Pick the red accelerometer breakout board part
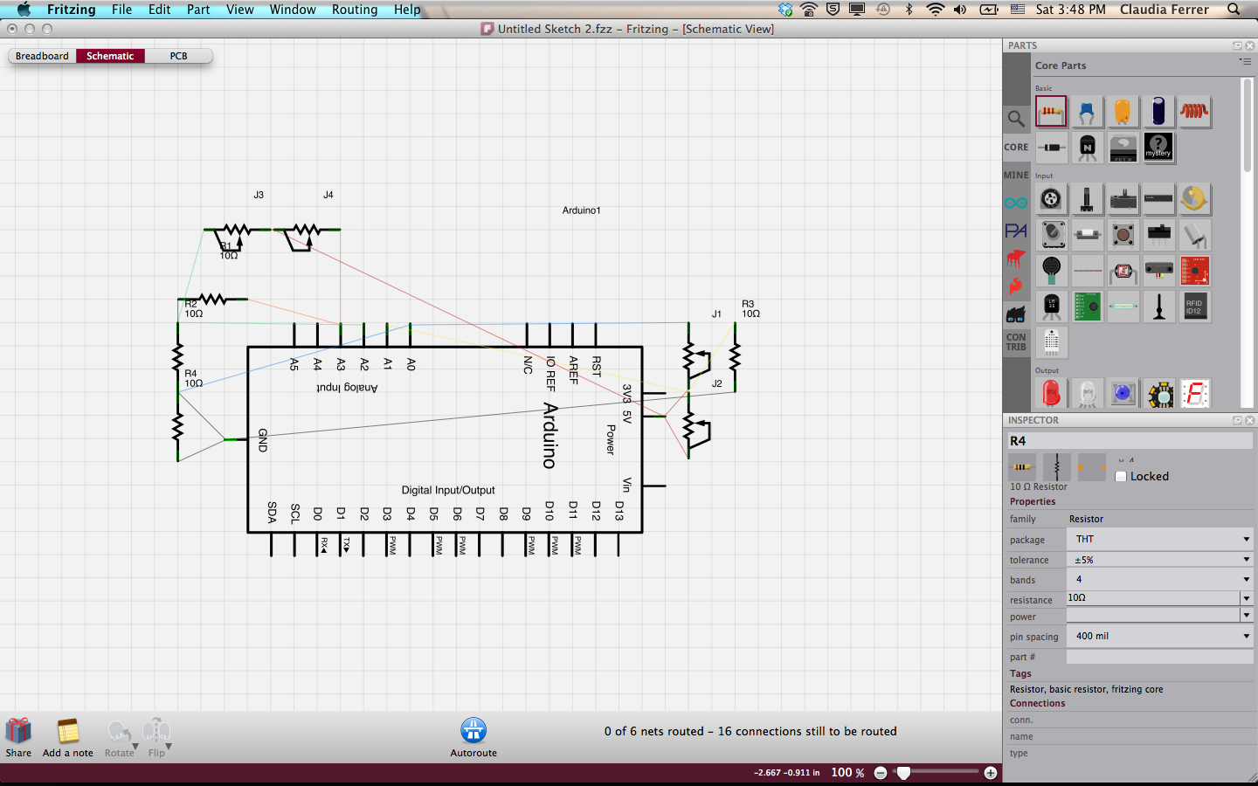Viewport: 1258px width, 786px height. coord(1194,271)
